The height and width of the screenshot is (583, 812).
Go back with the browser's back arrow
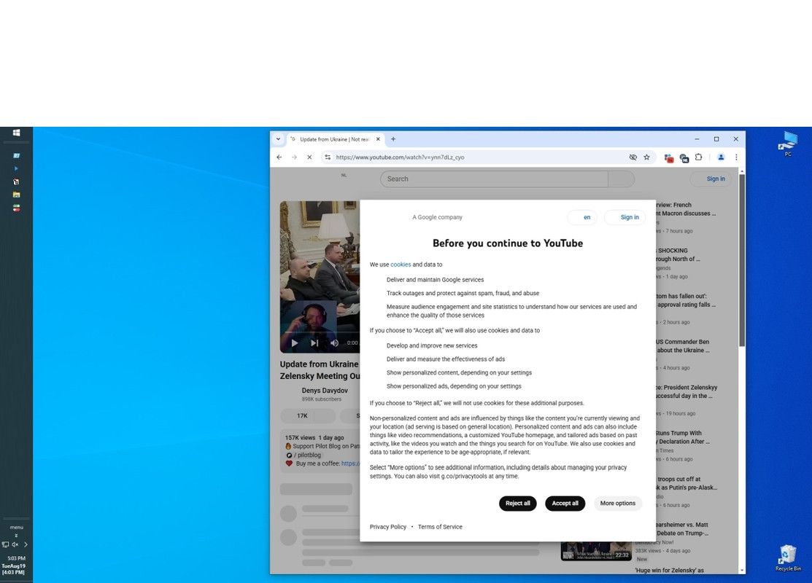tap(279, 157)
